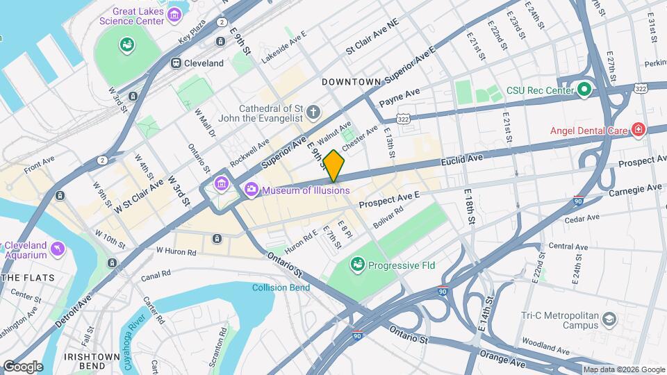This screenshot has height=375, width=667.
Task: Click the green stadium icon near W 3rd St
Action: tap(126, 44)
